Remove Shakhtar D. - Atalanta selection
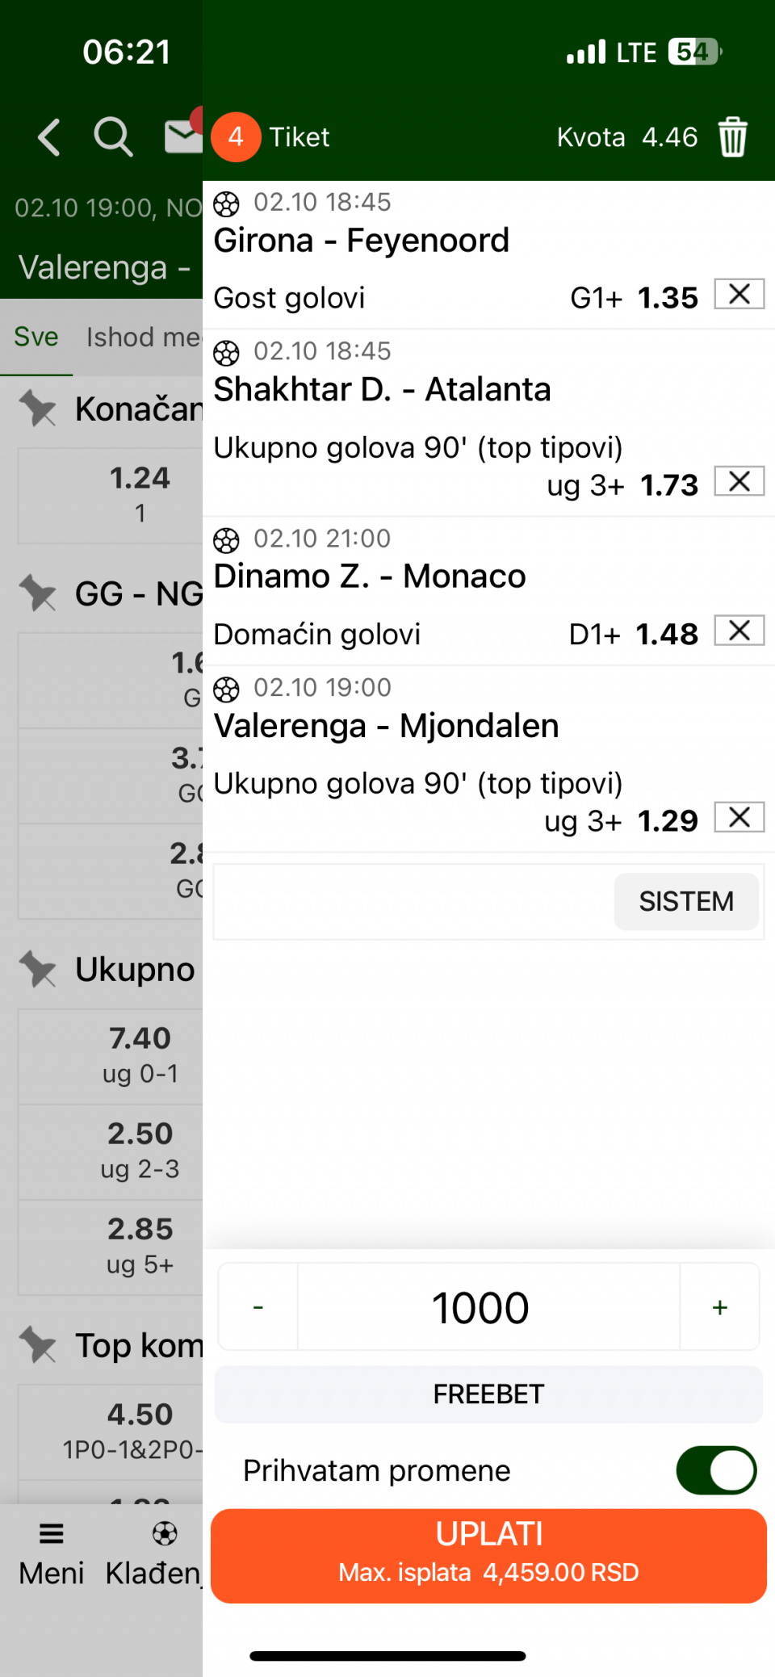The width and height of the screenshot is (775, 1677). [739, 482]
